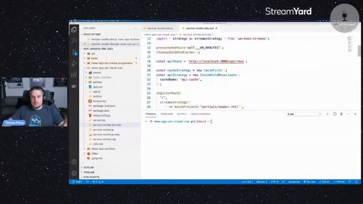Viewport: 363px width, 204px height.
Task: Expand the basic folder
Action: click(x=94, y=58)
